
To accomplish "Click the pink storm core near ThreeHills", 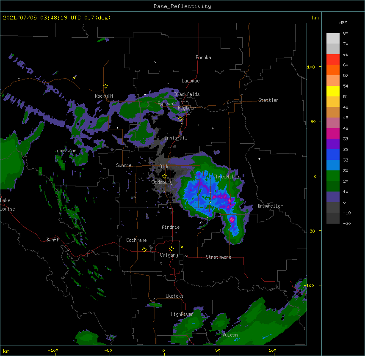I will pyautogui.click(x=230, y=200).
